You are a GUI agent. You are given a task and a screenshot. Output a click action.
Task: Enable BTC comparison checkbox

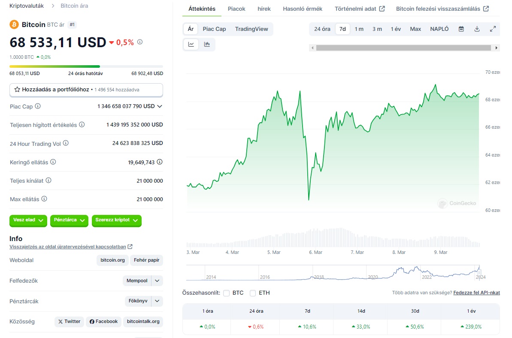(226, 293)
